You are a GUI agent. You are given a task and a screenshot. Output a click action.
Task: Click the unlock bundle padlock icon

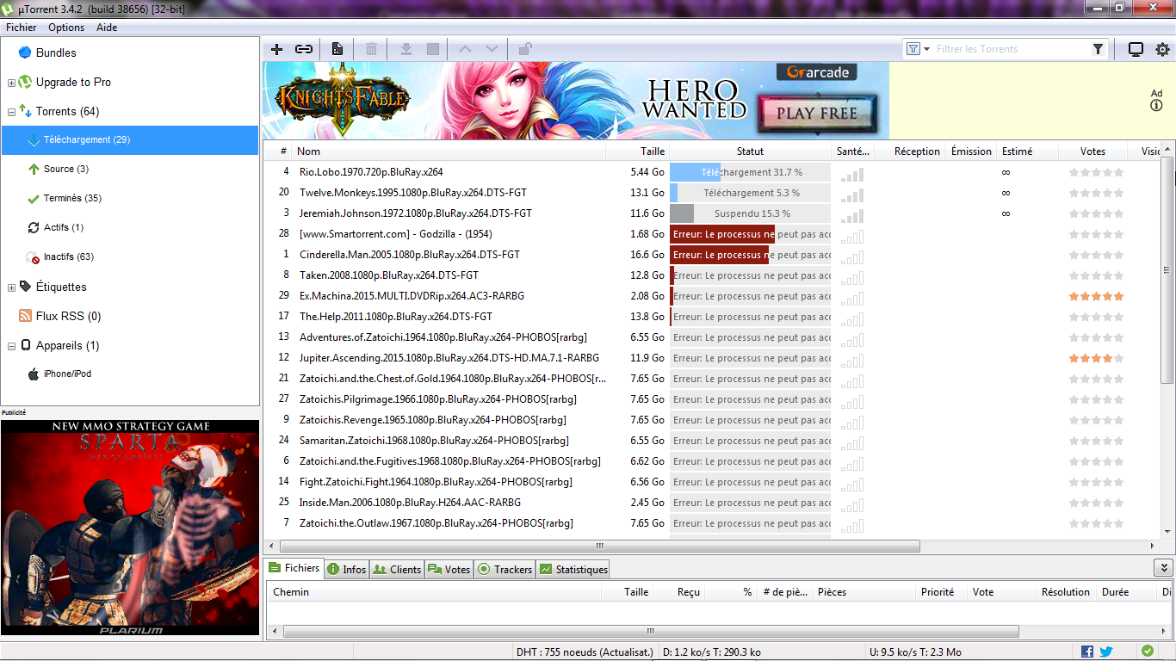pos(525,49)
